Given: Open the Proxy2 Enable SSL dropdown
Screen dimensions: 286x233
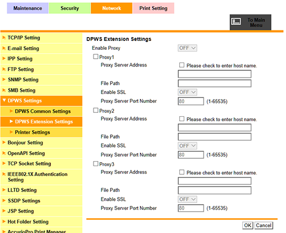Looking at the screenshot, I should click(188, 146).
